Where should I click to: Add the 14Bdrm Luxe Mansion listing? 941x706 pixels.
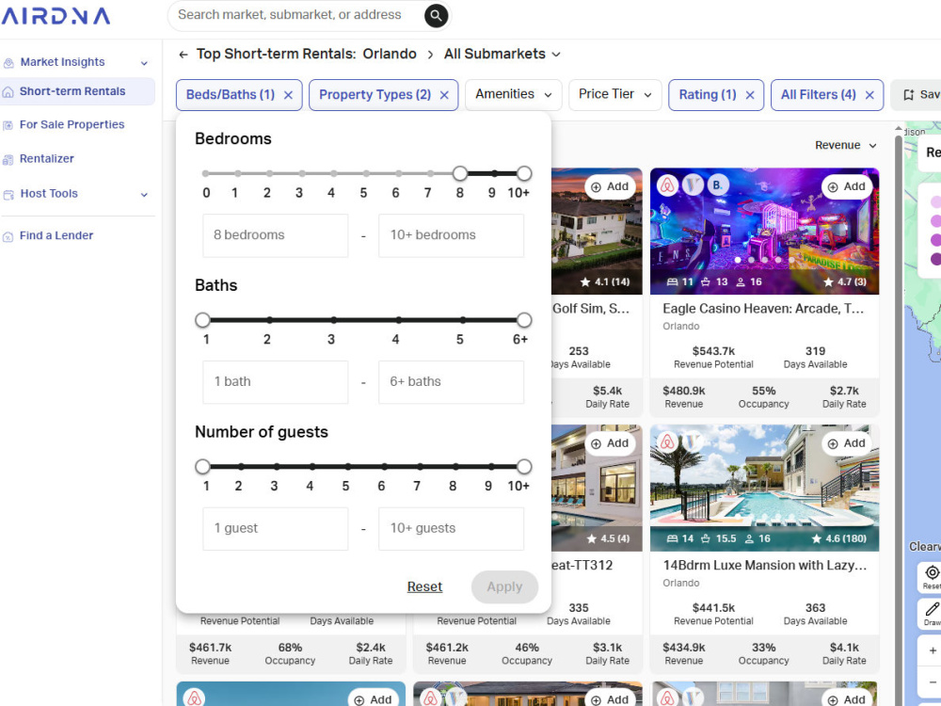pyautogui.click(x=847, y=443)
